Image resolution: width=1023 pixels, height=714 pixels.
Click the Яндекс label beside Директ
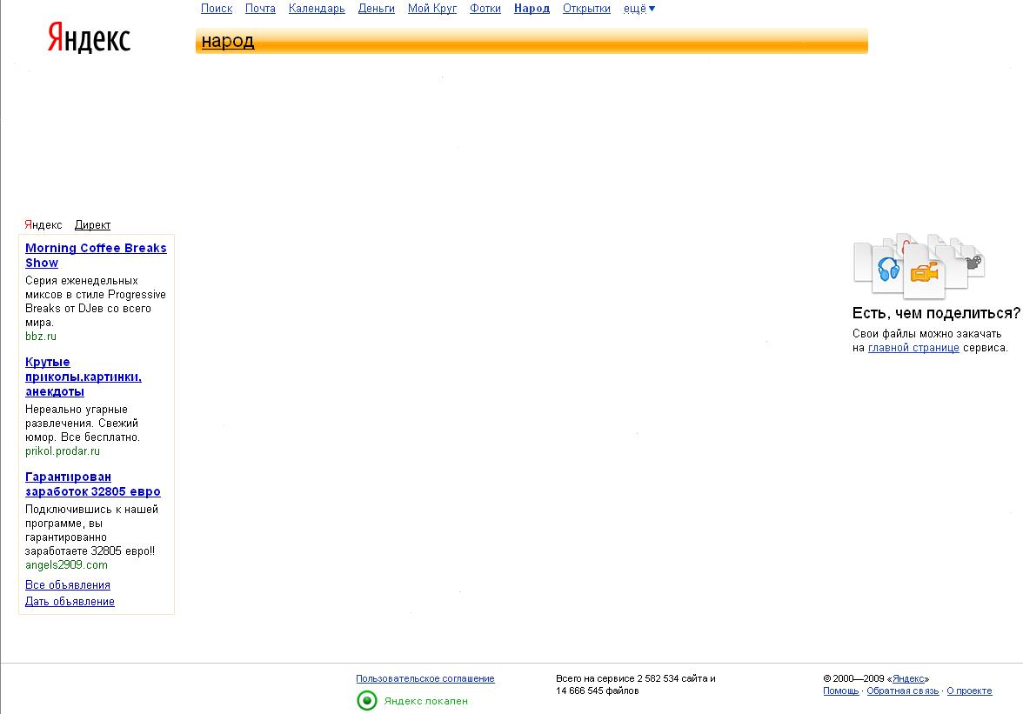tap(43, 225)
